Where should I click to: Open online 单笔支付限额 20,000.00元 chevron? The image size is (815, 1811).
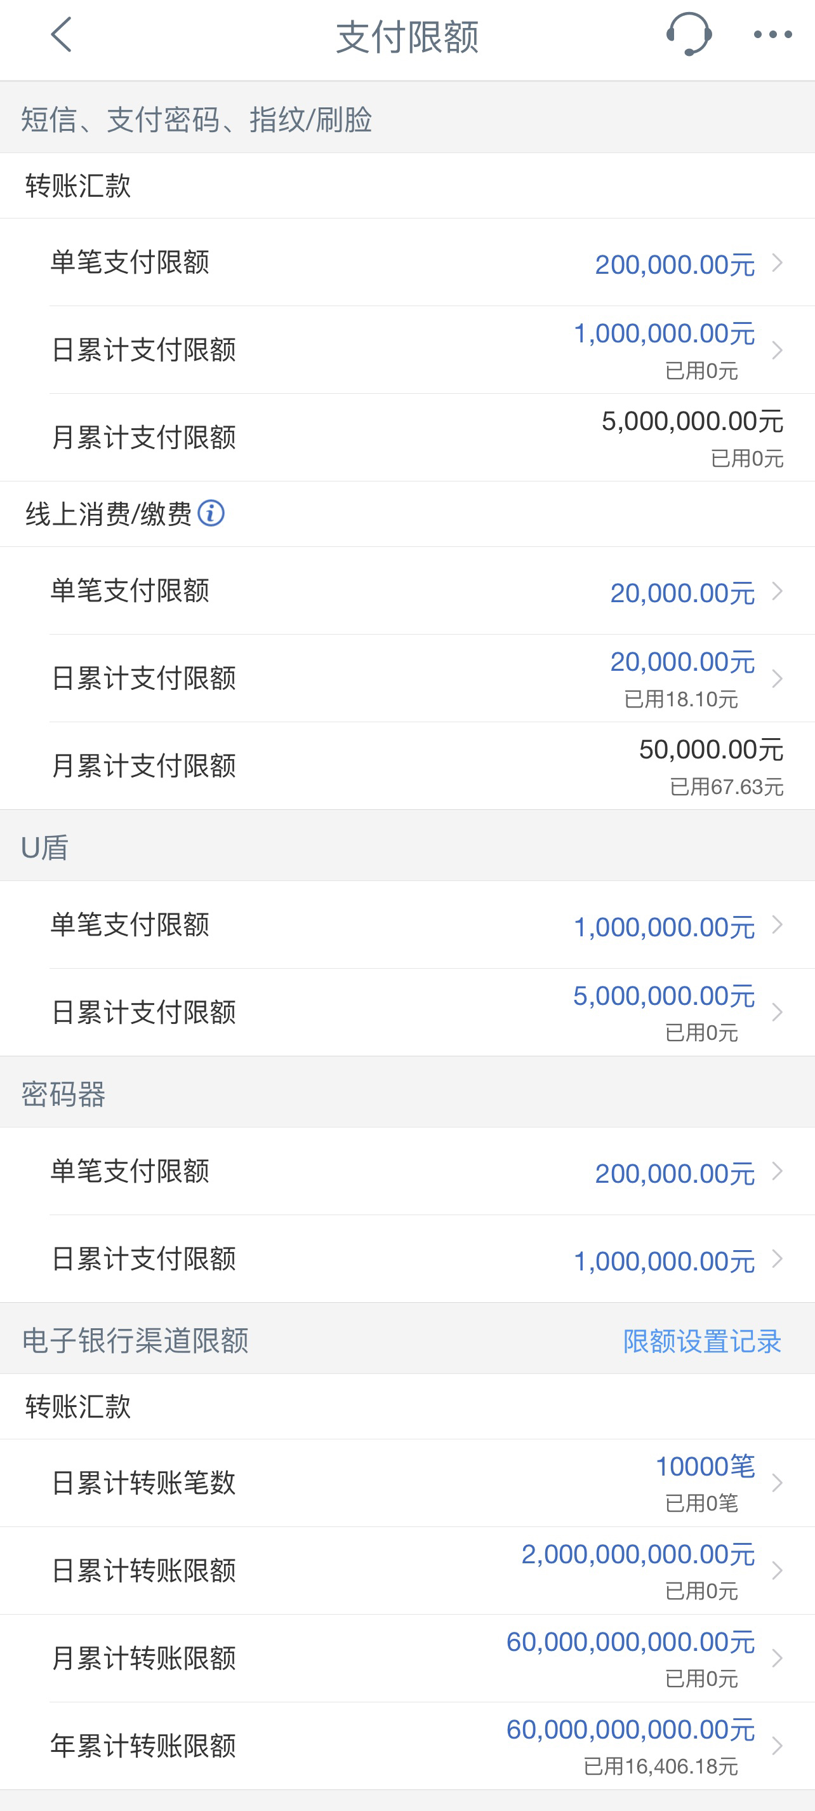pyautogui.click(x=777, y=591)
